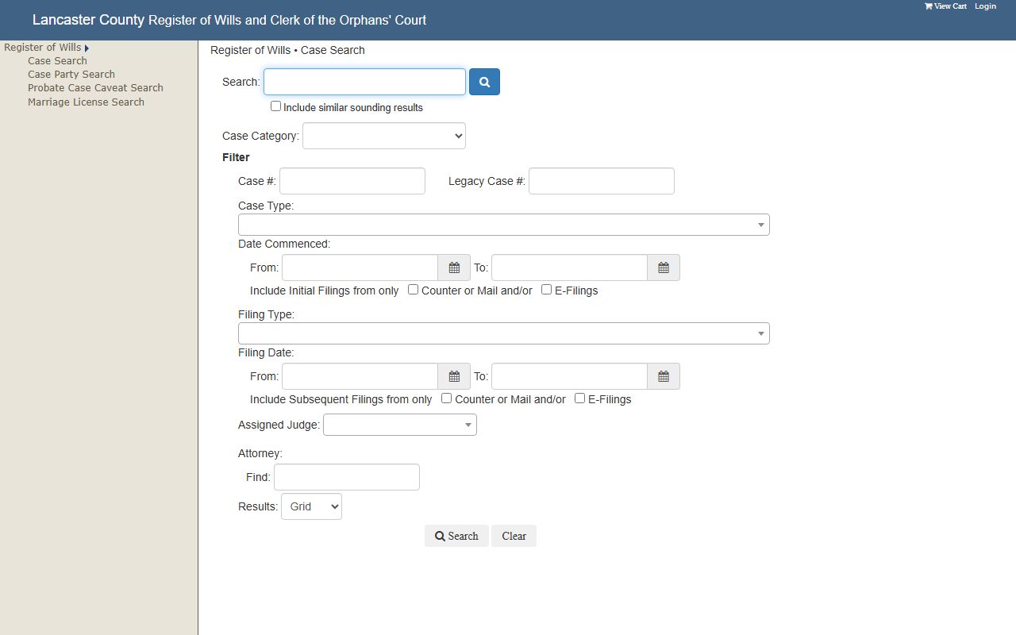
Task: Open calendar for Date Commenced To
Action: point(664,267)
